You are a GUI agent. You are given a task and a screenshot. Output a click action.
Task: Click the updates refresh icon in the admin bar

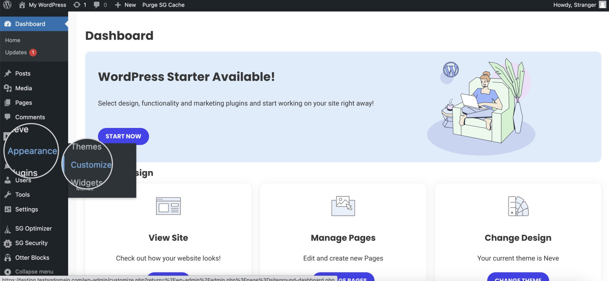pyautogui.click(x=77, y=5)
